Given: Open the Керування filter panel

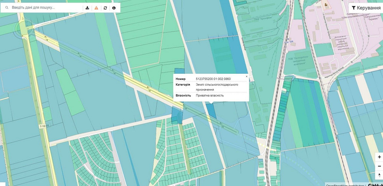Looking at the screenshot, I should coord(366,8).
